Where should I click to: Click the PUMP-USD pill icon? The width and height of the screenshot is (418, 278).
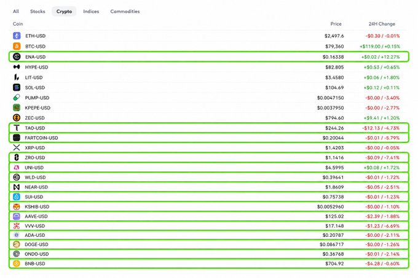coord(17,98)
